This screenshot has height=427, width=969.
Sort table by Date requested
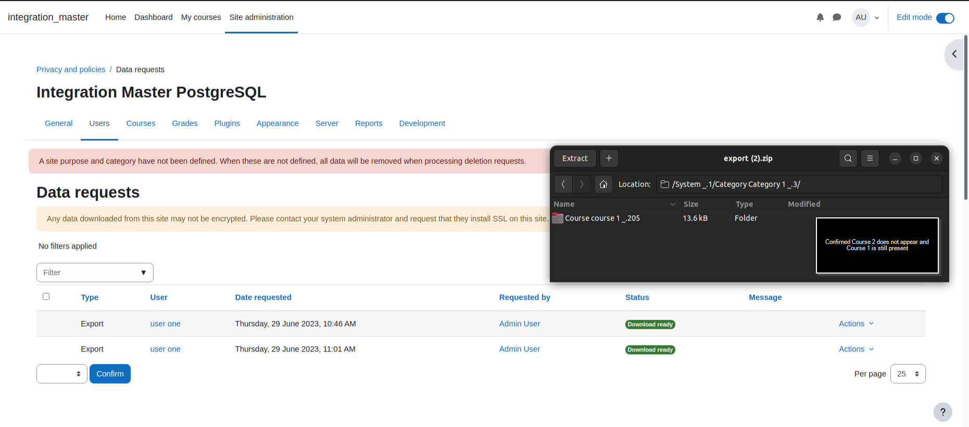[263, 297]
